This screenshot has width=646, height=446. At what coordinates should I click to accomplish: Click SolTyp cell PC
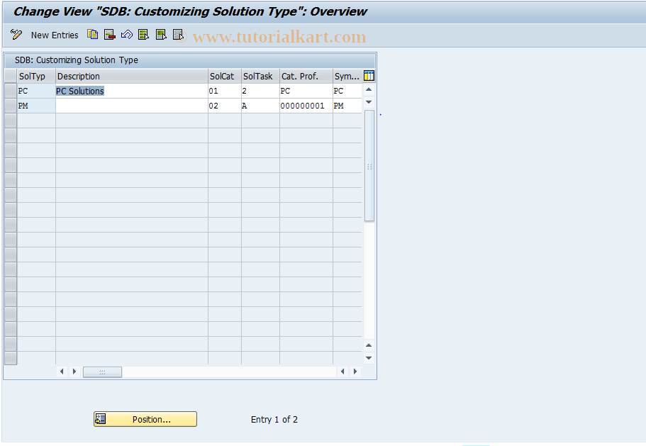(36, 91)
